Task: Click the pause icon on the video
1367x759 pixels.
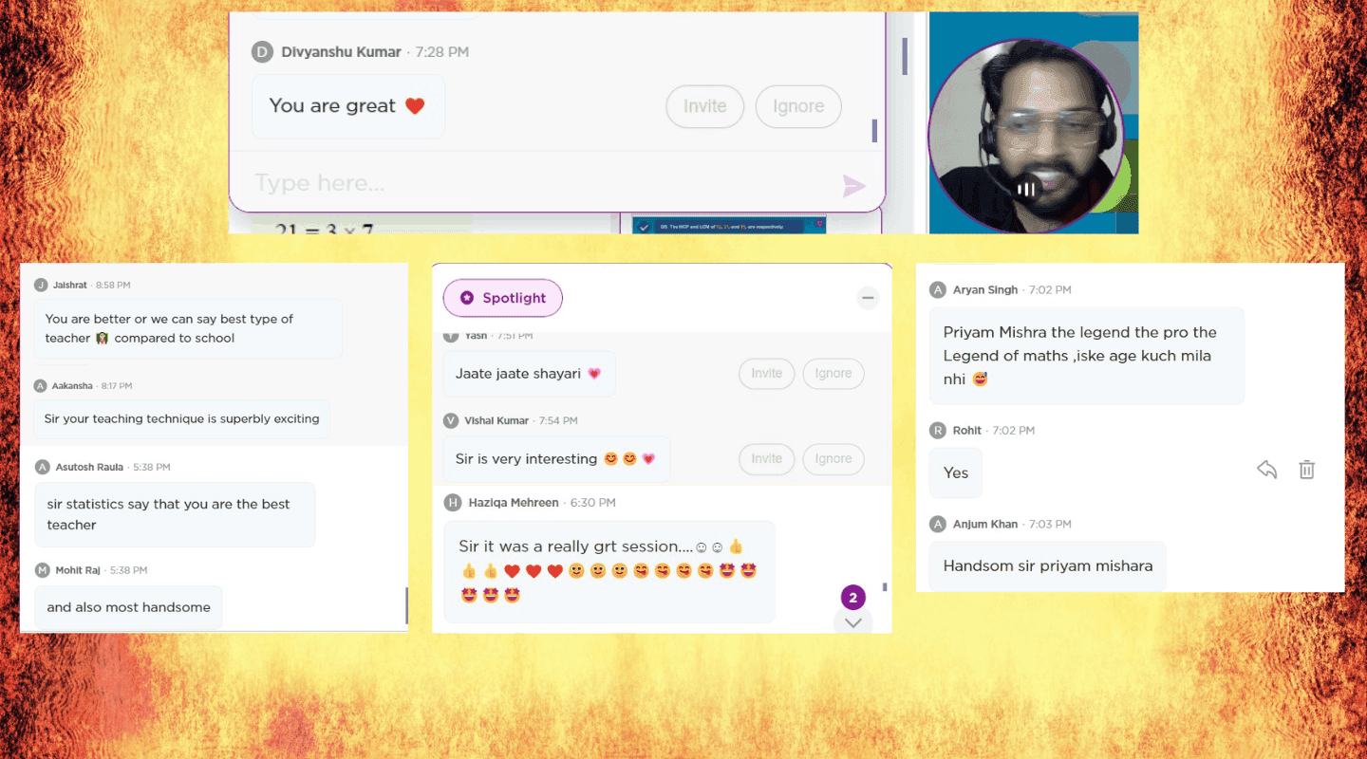Action: coord(1026,189)
